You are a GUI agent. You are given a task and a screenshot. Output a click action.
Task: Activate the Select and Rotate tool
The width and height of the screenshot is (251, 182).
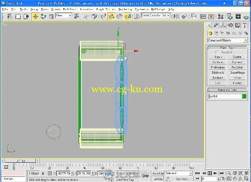click(43, 17)
